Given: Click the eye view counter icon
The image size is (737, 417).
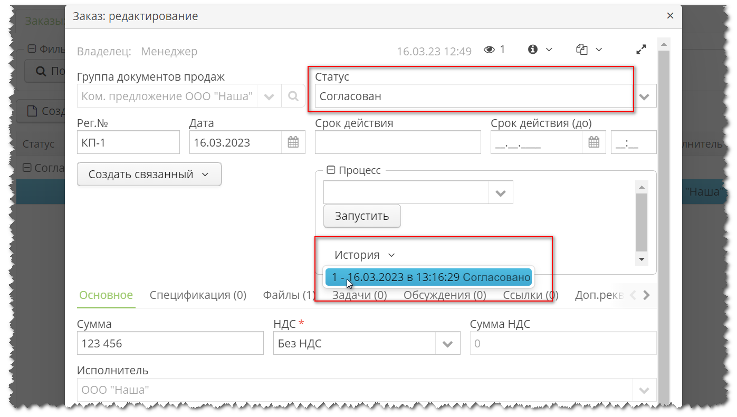Looking at the screenshot, I should point(490,49).
